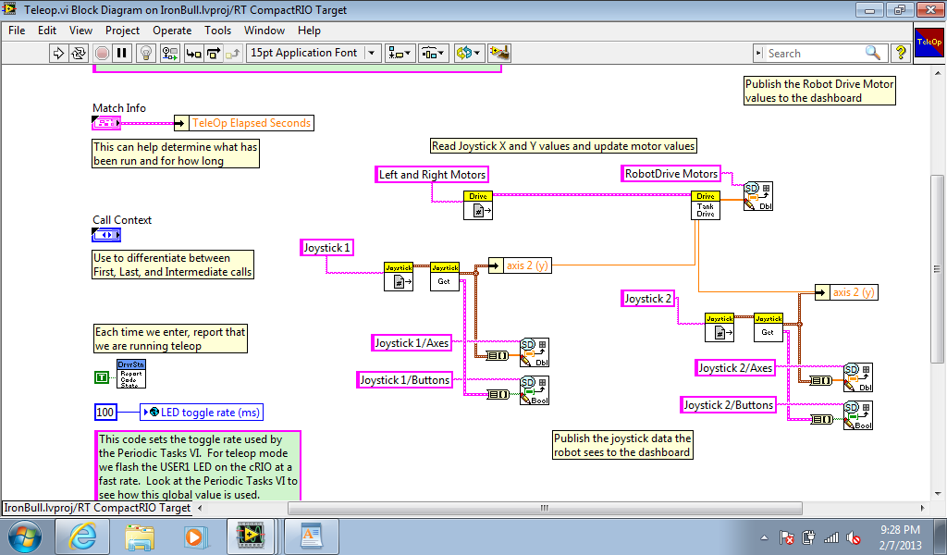This screenshot has height=555, width=947.
Task: Open Windows Start menu
Action: [x=25, y=536]
